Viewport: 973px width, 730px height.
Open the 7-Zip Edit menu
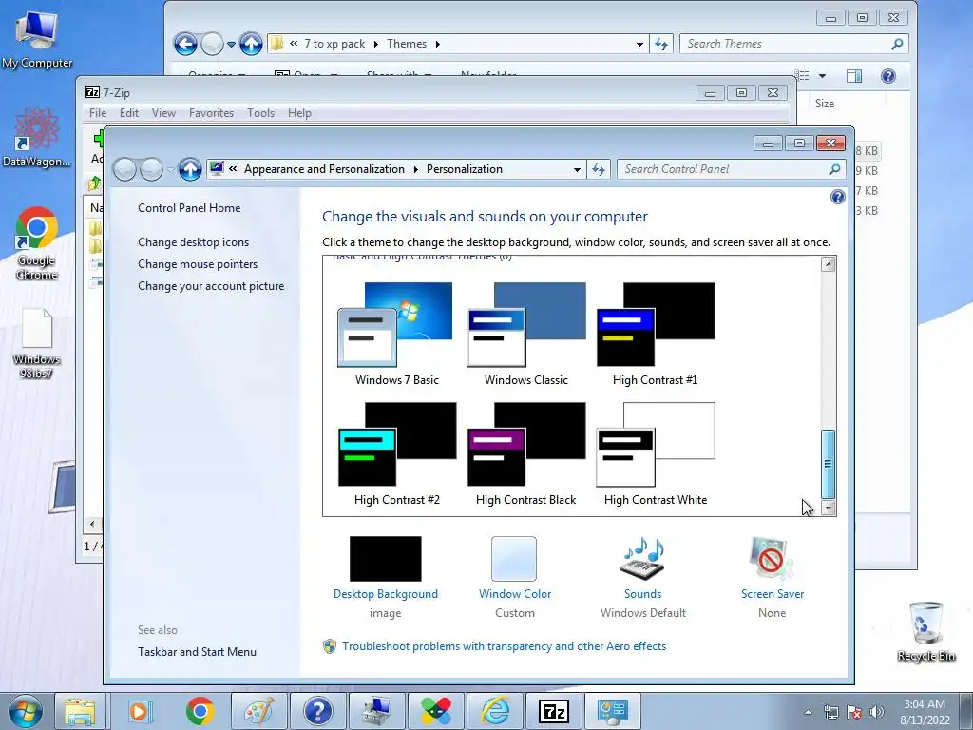coord(129,113)
